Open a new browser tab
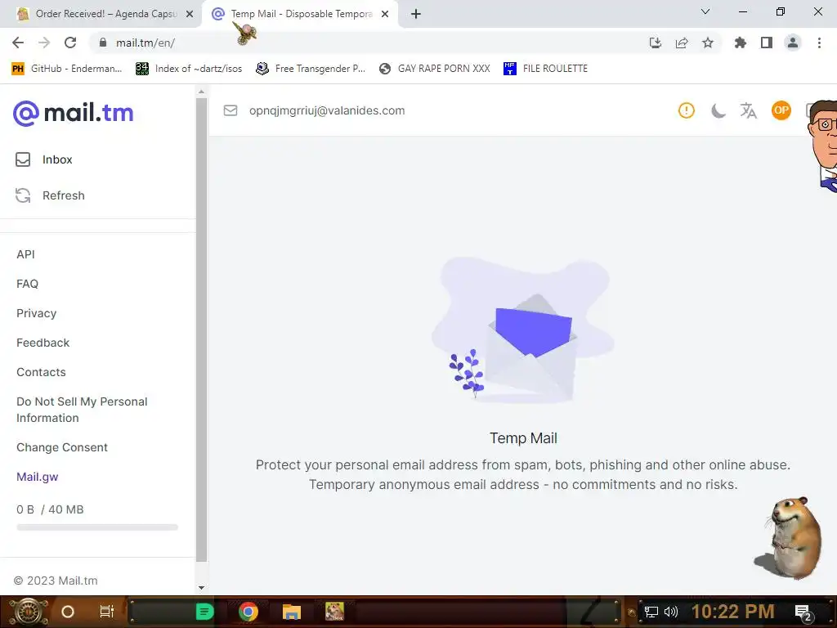This screenshot has width=837, height=628. pos(416,14)
